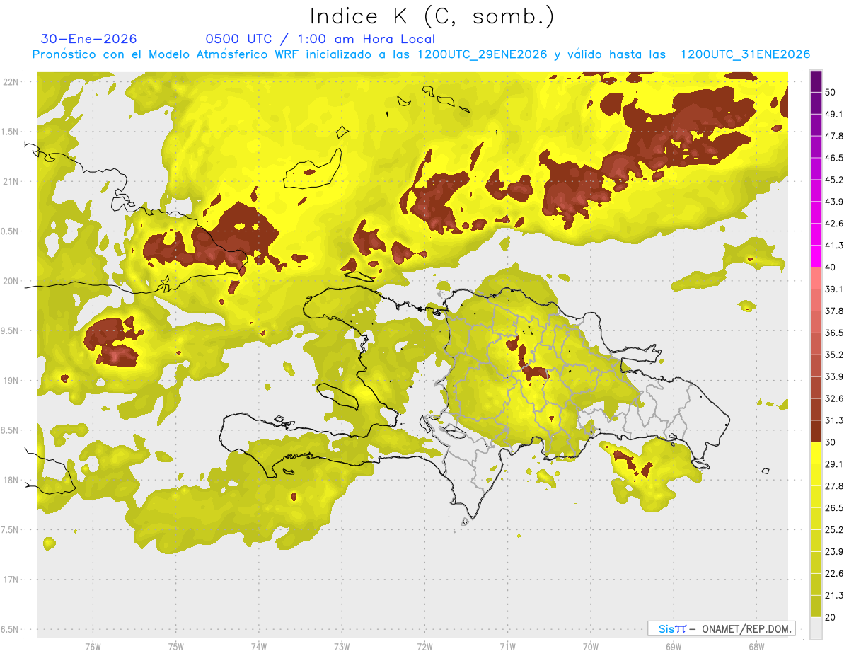Click the colorbar value 46.5

[x=834, y=158]
